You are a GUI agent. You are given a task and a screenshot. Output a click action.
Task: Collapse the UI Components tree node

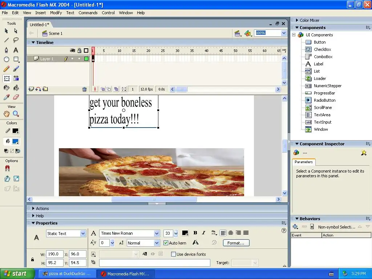[294, 35]
